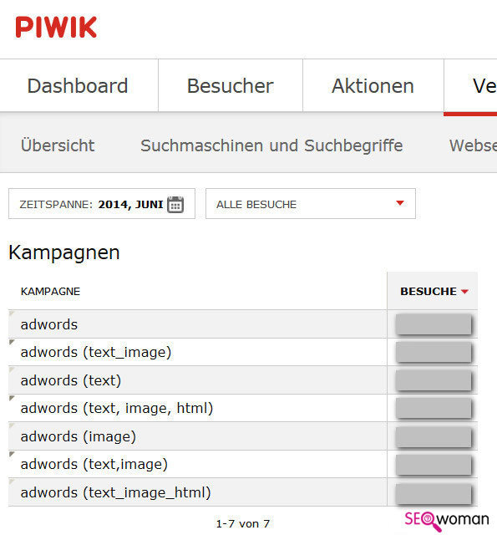
Task: Sort by the KAMPAGNE column header
Action: (x=50, y=292)
